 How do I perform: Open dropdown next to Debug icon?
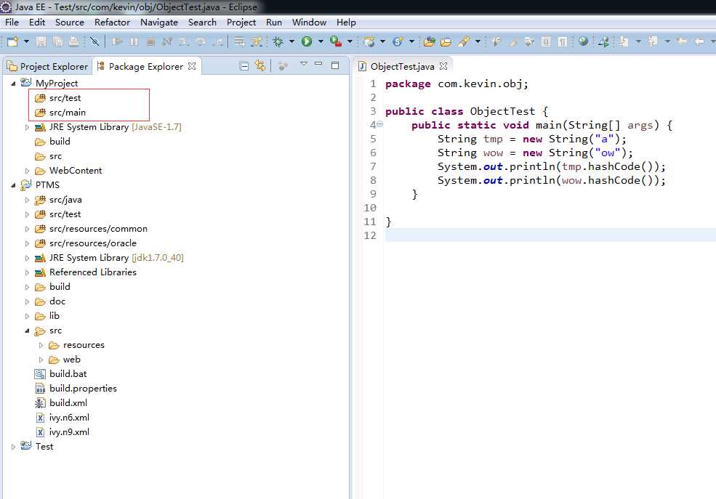point(291,42)
